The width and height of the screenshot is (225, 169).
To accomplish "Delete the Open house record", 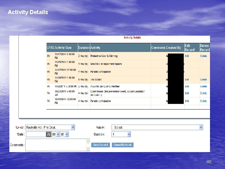I will tap(204, 93).
